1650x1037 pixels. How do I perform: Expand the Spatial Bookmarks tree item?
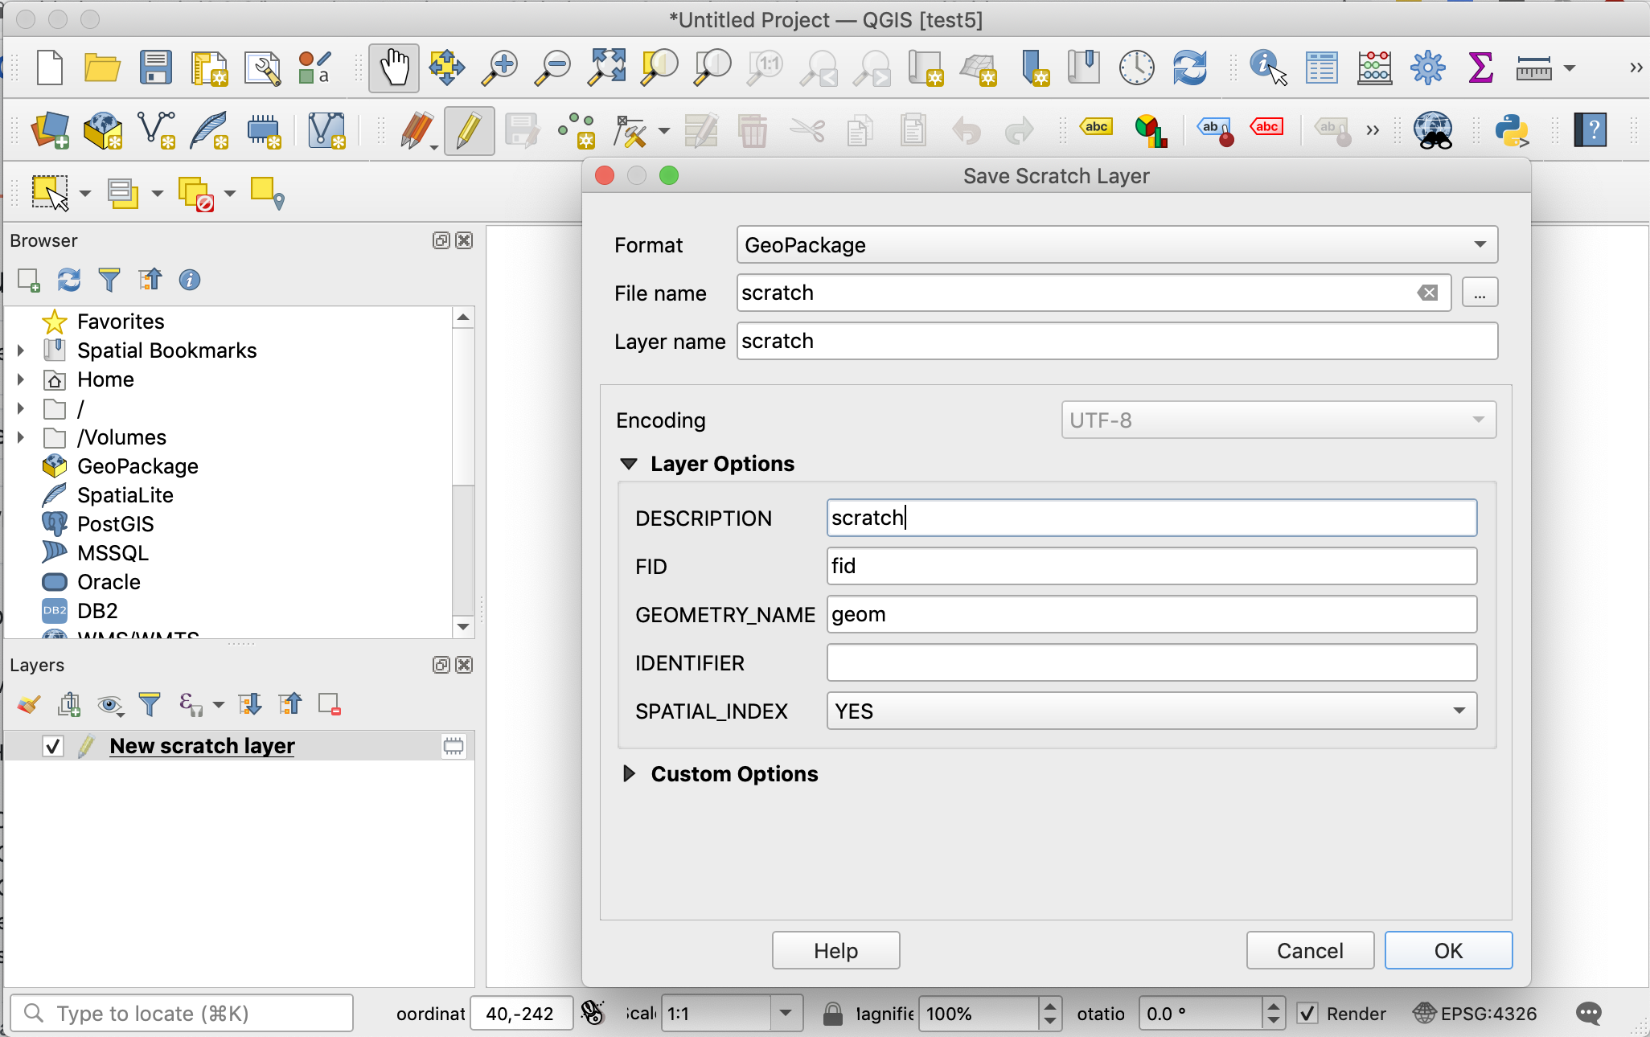(x=20, y=350)
